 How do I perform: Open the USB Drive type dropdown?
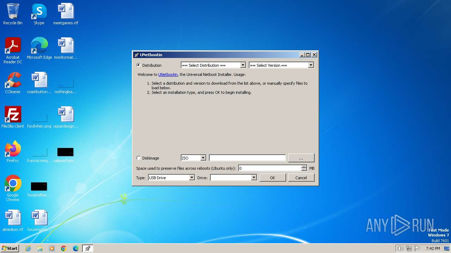171,177
